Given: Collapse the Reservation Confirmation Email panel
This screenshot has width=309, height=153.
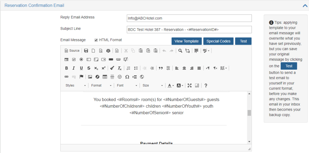Looking at the screenshot, I should click(x=305, y=5).
